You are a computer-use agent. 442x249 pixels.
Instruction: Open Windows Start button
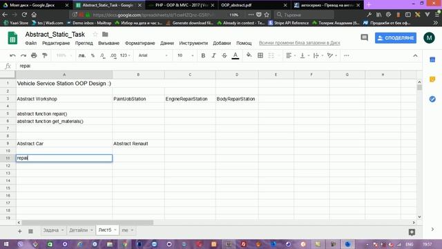click(x=6, y=244)
